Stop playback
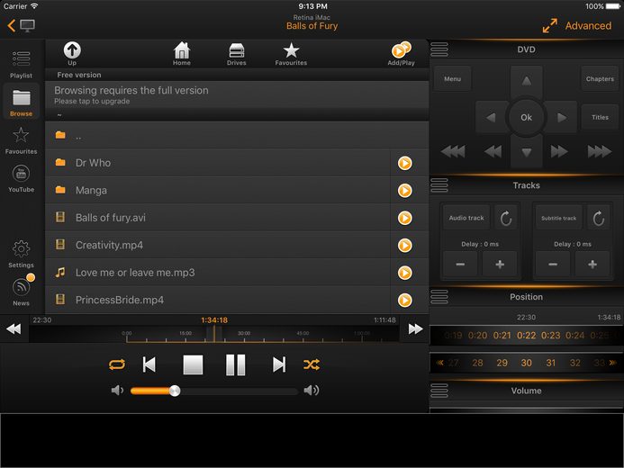The image size is (624, 468). pos(193,364)
